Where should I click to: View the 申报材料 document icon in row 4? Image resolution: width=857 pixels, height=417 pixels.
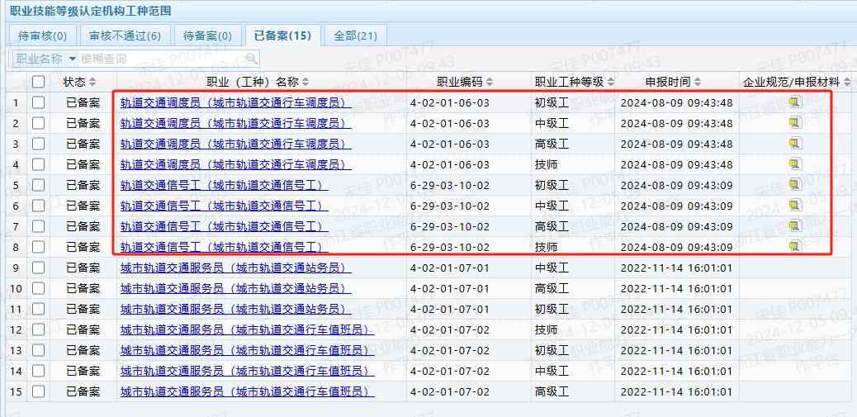pyautogui.click(x=794, y=164)
